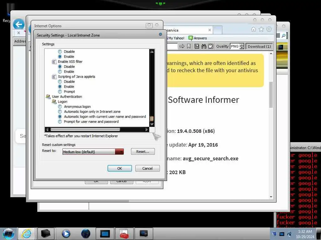Viewport: 321px width, 240px height.
Task: Open the black folder taskbar icon
Action: 46,233
